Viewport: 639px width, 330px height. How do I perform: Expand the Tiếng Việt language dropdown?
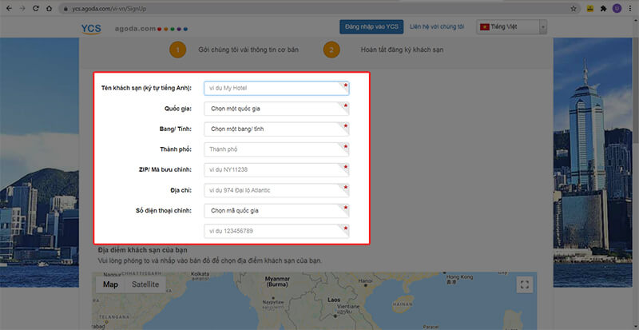[511, 27]
